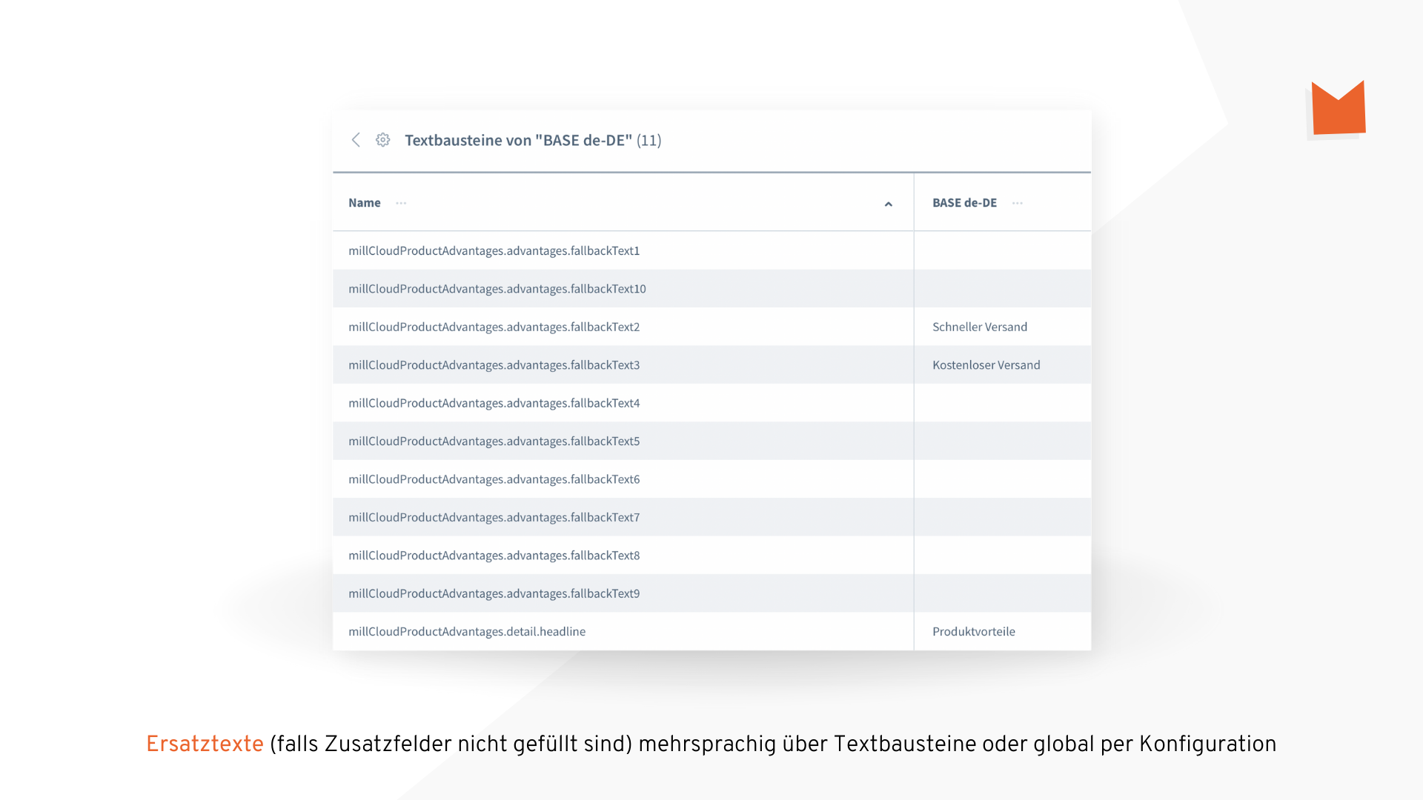The image size is (1423, 800).
Task: Select the fallbackText10 snippet row
Action: coord(711,289)
